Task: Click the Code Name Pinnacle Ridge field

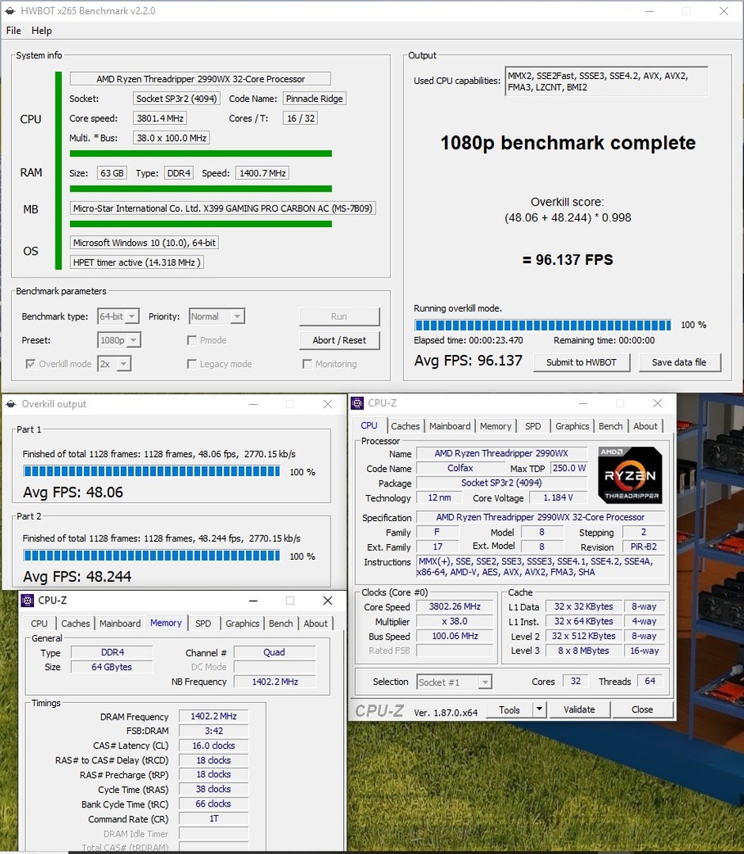Action: click(314, 99)
